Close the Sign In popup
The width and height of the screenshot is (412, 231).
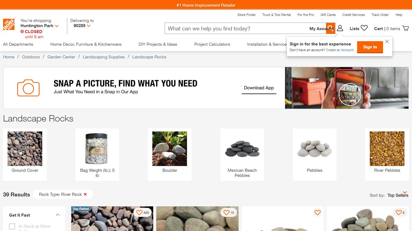pos(387,42)
